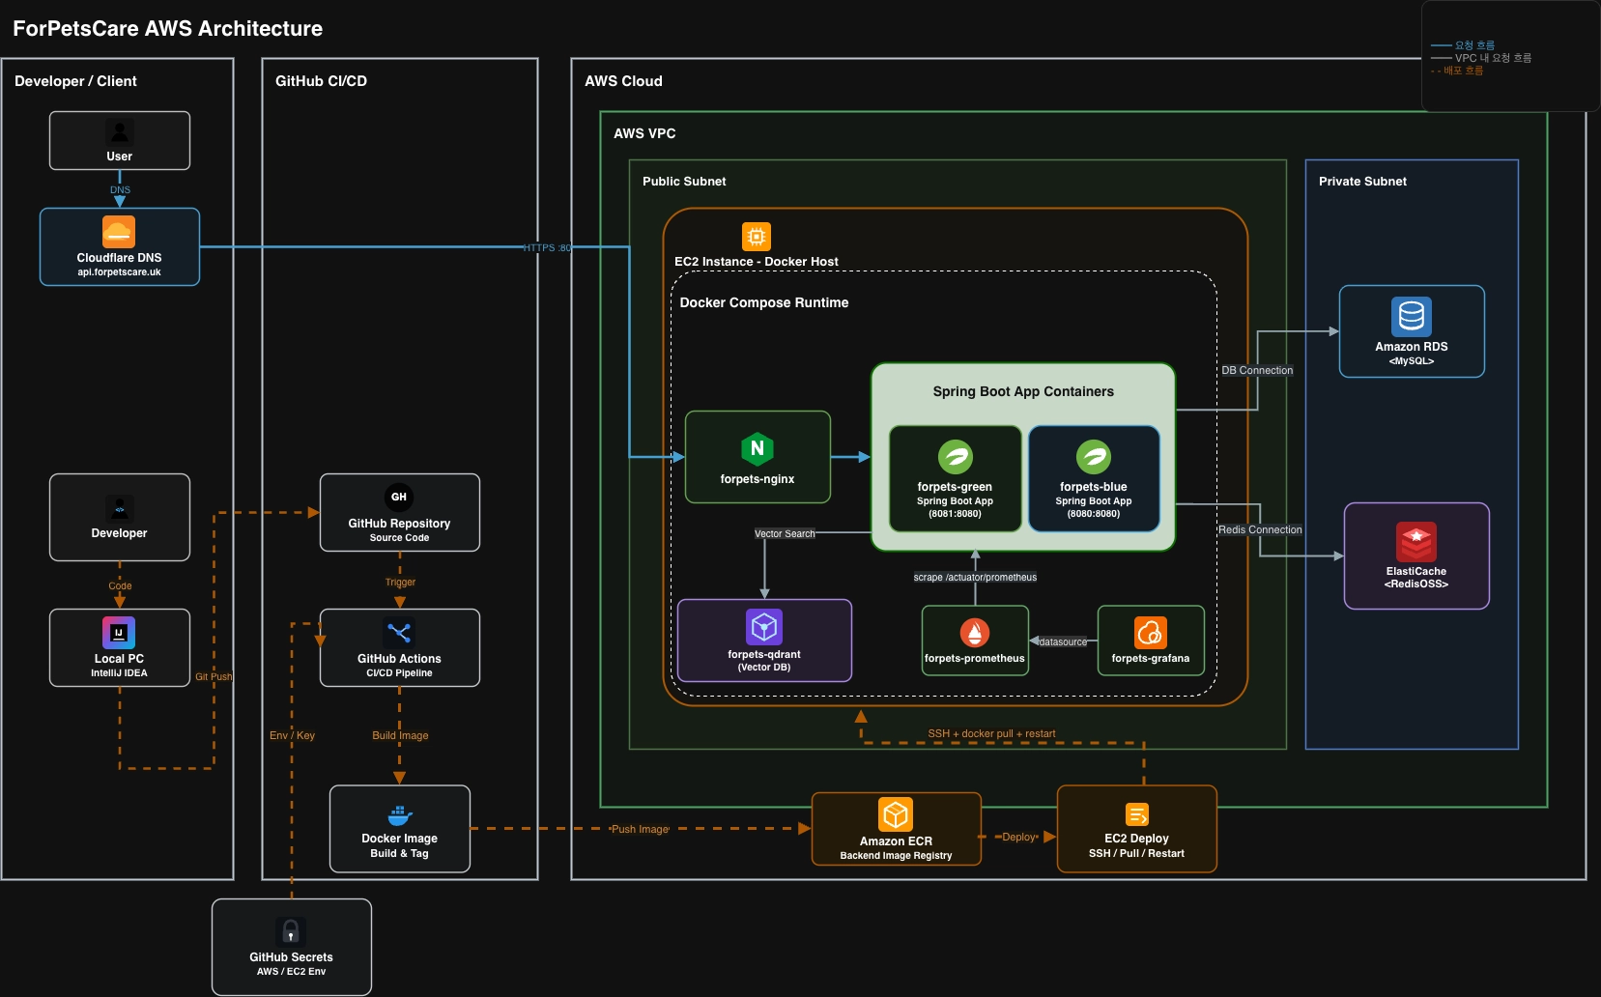This screenshot has height=997, width=1601.
Task: Select the Cloudflare DNS cloud icon
Action: pyautogui.click(x=119, y=232)
